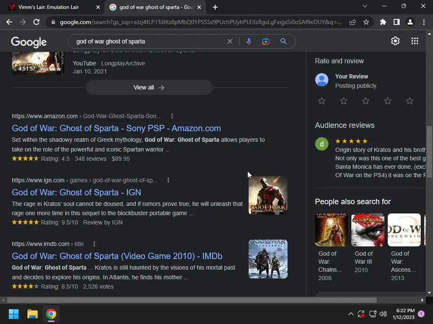Open Chrome three-dot menu
433x324 pixels.
point(424,22)
